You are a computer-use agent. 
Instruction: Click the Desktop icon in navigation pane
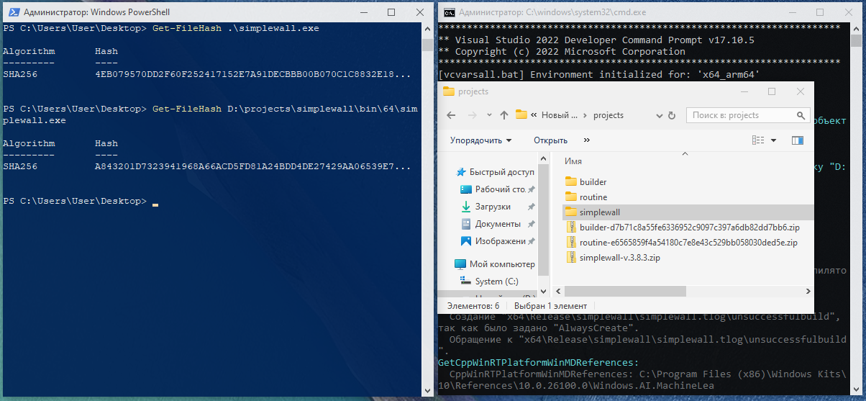[466, 189]
